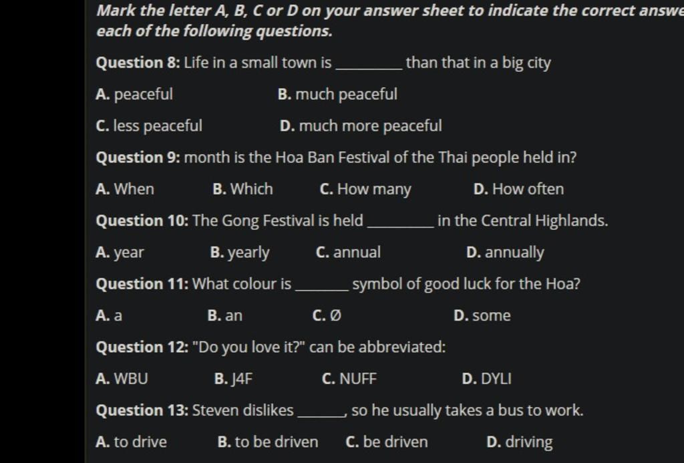Select B. Which for Question 9

point(243,189)
